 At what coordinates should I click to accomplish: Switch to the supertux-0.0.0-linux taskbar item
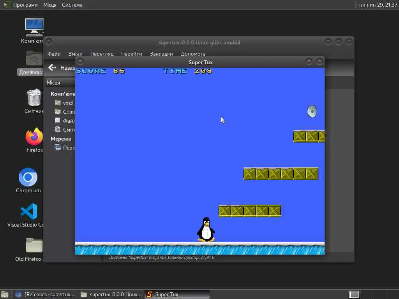[x=111, y=294]
